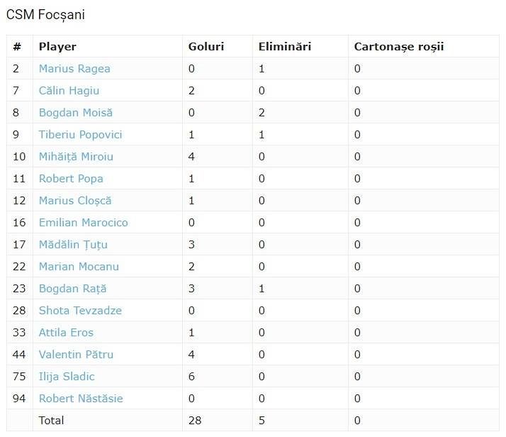506x437 pixels.
Task: Select the Bogdan Rață player link
Action: 72,289
